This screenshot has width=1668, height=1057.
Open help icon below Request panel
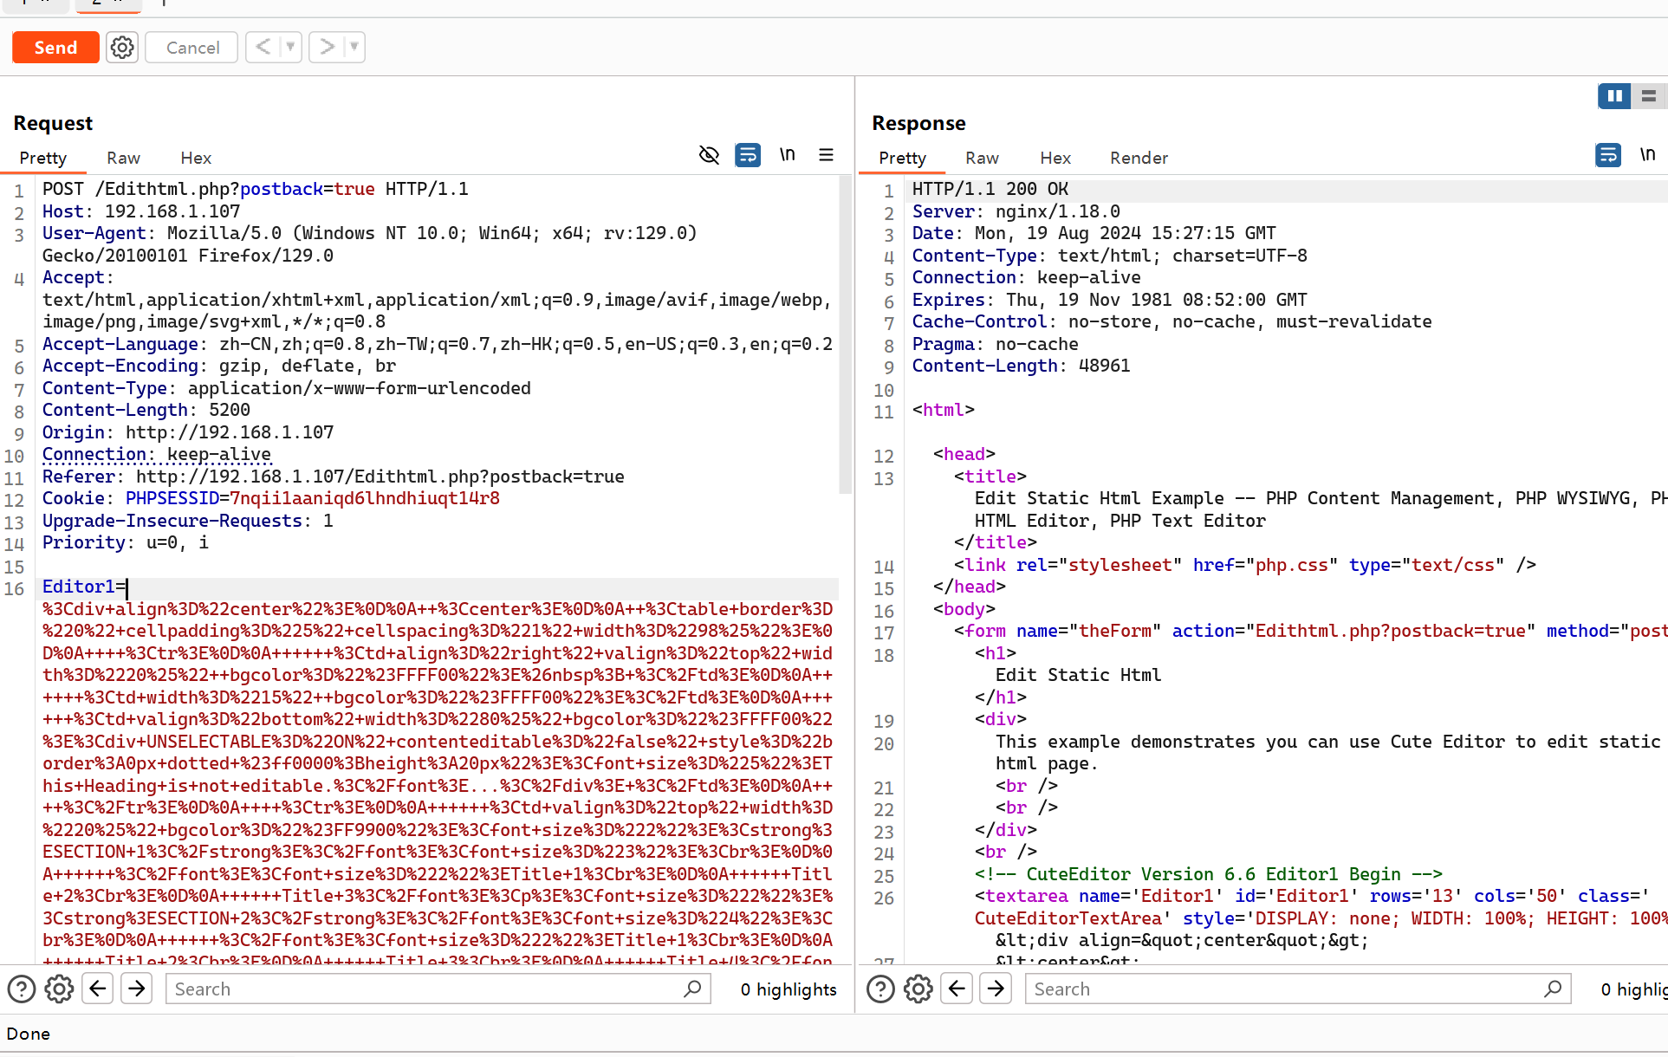(22, 989)
